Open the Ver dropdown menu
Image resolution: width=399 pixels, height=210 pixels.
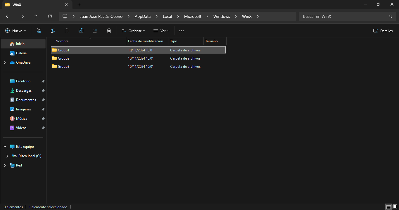coord(161,31)
